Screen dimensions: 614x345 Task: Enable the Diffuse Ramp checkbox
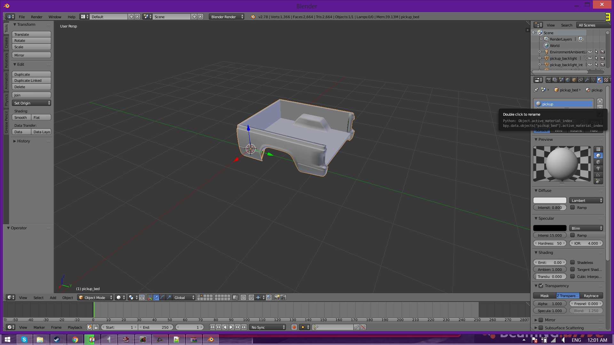pos(572,208)
